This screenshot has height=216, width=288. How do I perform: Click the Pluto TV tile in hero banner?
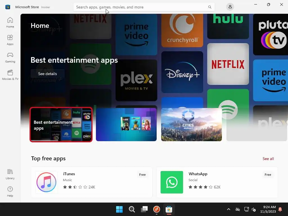click(x=271, y=35)
